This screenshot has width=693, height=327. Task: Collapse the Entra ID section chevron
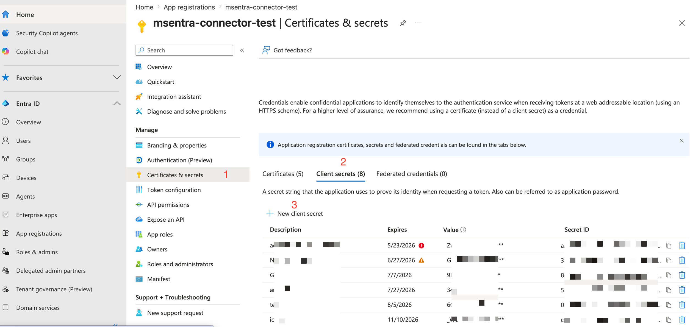(117, 103)
